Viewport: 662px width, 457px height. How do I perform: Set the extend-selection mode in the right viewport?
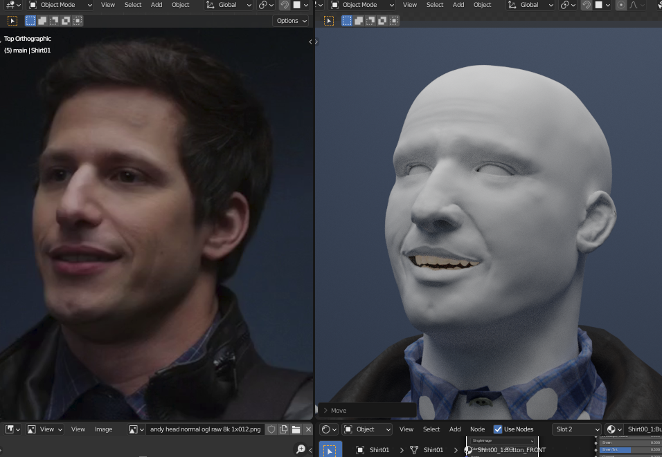pos(359,21)
